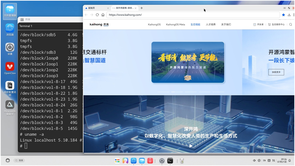The height and width of the screenshot is (166, 295).
Task: Open the settings gear in dock
Action: tap(162, 161)
